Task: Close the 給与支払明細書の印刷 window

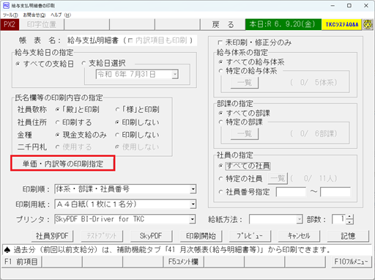Action: tap(366, 6)
